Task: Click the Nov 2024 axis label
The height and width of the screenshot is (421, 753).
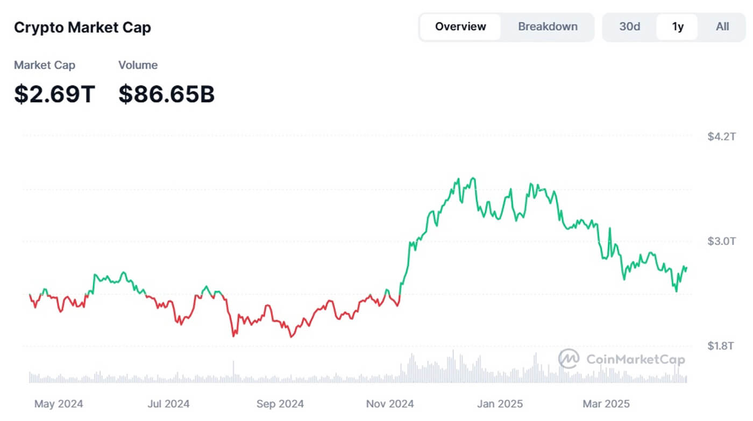Action: tap(389, 404)
